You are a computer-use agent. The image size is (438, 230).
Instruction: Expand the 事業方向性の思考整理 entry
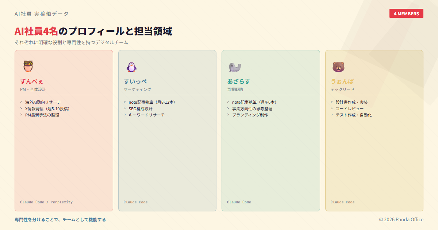[x=253, y=108]
